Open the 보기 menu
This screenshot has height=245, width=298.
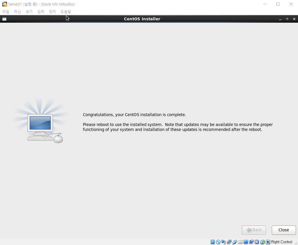[x=29, y=12]
